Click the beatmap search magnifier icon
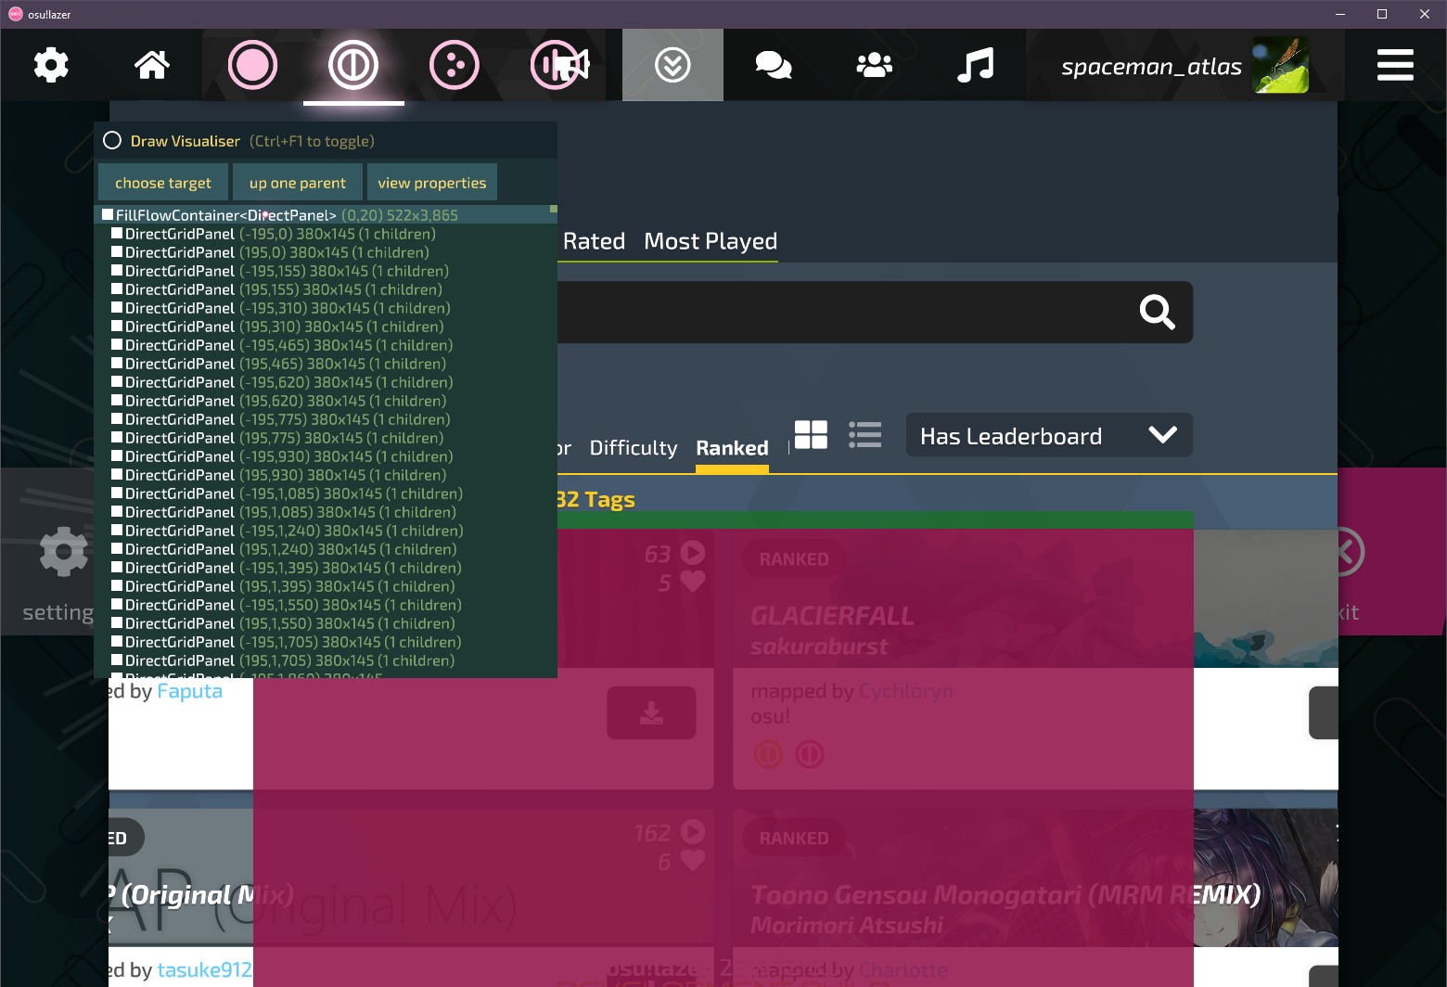This screenshot has width=1447, height=987. (x=1156, y=313)
